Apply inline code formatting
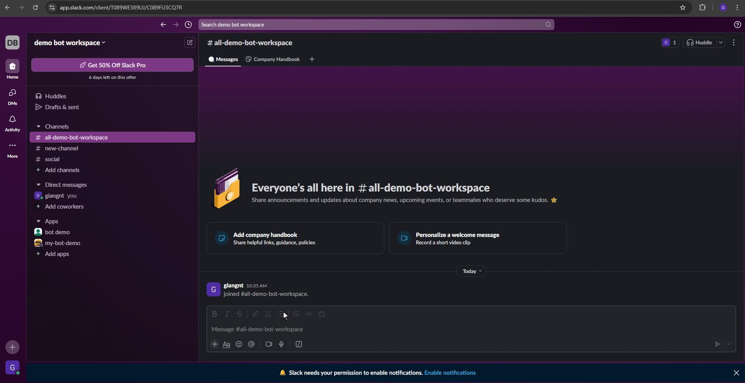 coord(309,314)
